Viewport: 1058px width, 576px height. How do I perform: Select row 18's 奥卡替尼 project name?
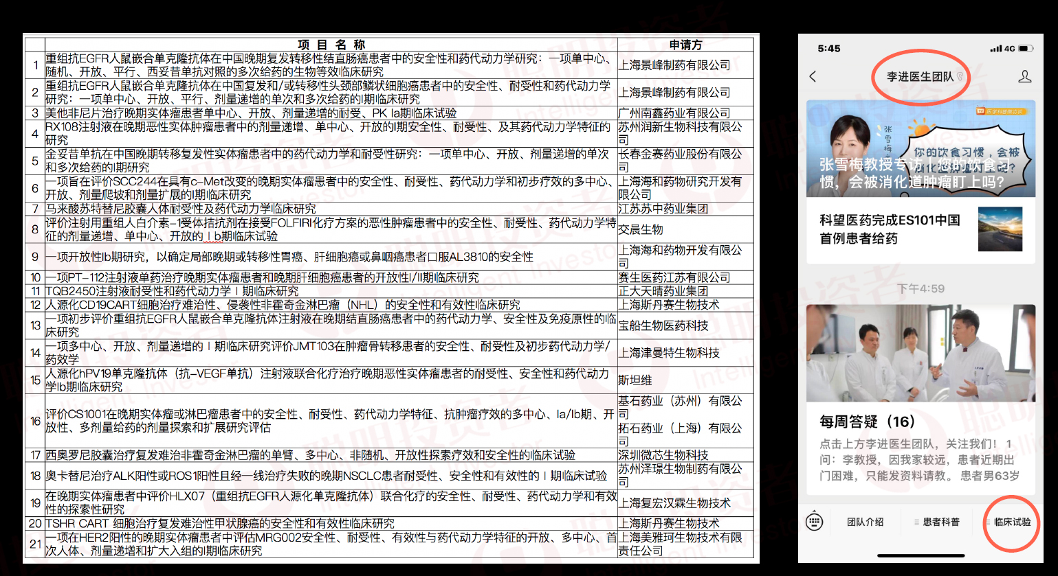(x=331, y=476)
